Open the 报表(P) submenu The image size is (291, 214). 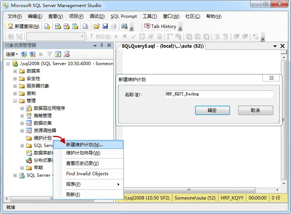click(x=88, y=184)
